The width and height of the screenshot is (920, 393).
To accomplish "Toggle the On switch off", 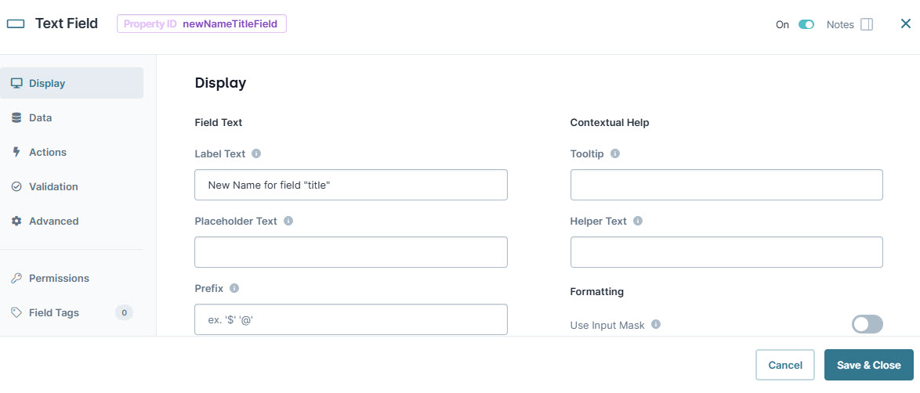I will pyautogui.click(x=806, y=24).
